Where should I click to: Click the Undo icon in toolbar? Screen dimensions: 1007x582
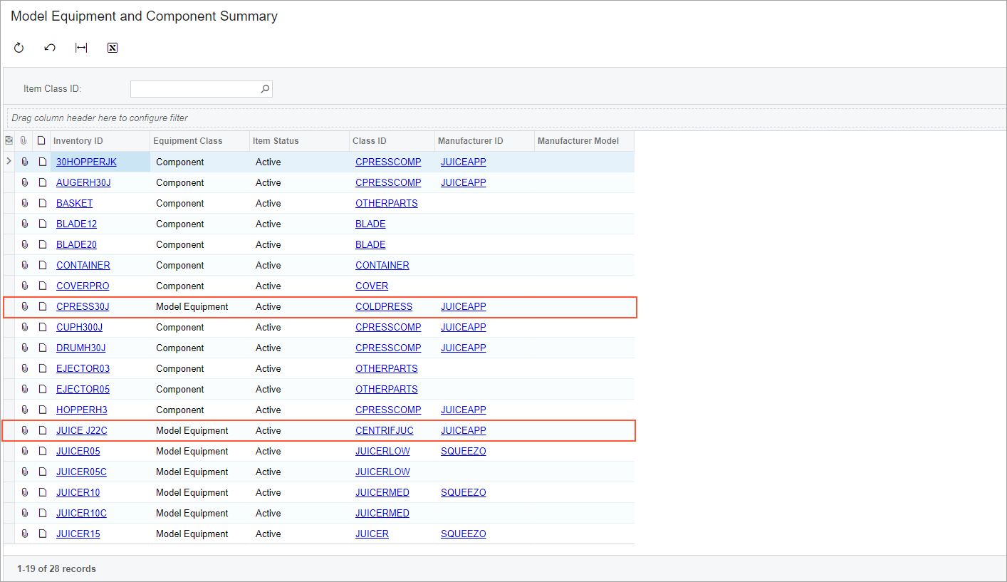tap(50, 48)
